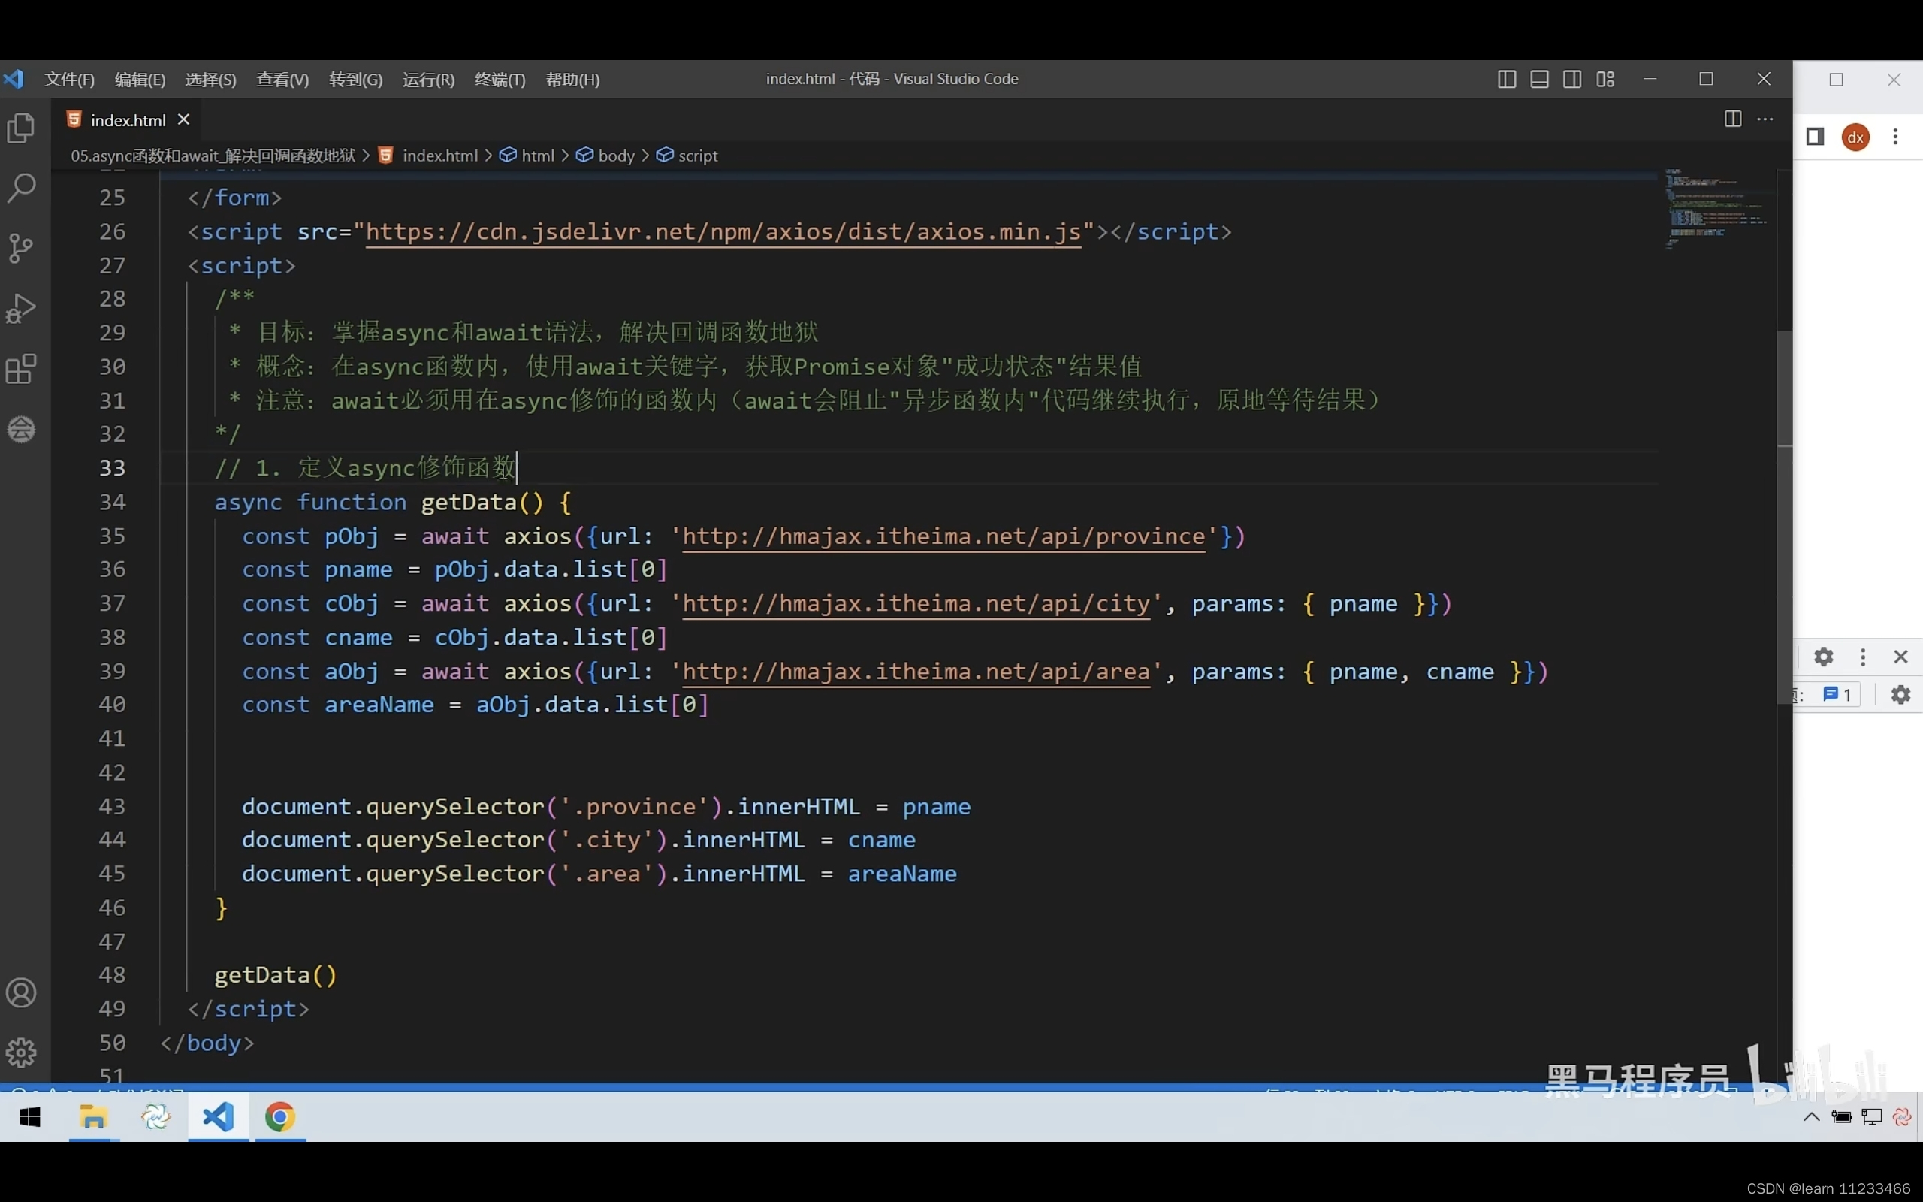The height and width of the screenshot is (1202, 1923).
Task: Open Run and Debug view
Action: (22, 309)
